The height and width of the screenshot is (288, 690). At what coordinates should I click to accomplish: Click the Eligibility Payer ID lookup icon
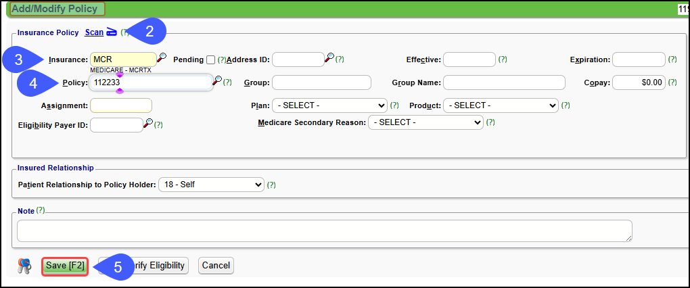(148, 124)
